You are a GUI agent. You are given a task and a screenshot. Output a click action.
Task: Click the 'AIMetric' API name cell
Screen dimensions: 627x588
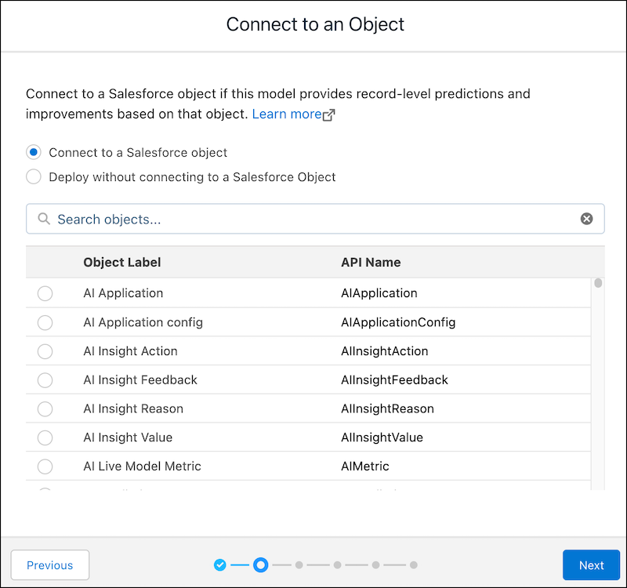[365, 466]
